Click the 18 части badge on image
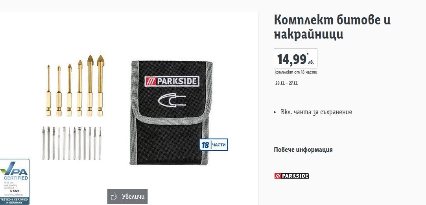426x205 pixels. [214, 145]
